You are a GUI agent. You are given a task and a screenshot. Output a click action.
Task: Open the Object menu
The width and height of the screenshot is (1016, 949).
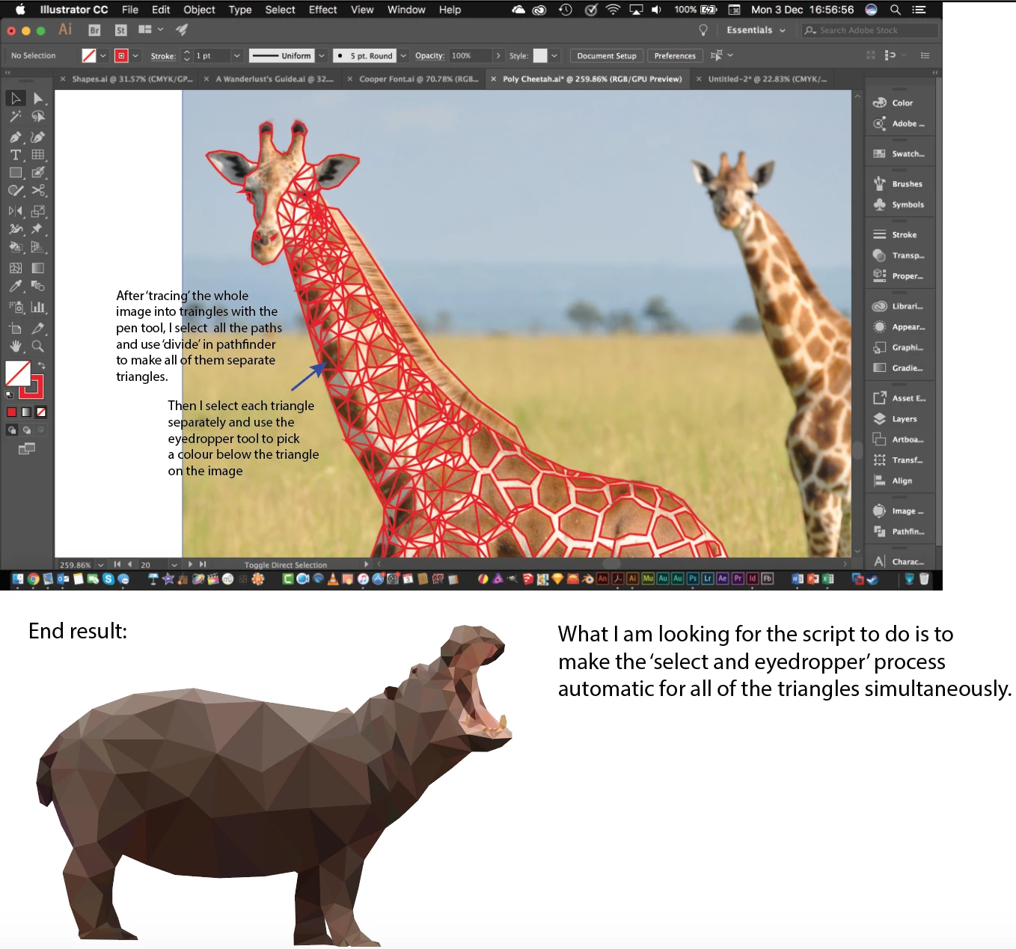coord(199,10)
